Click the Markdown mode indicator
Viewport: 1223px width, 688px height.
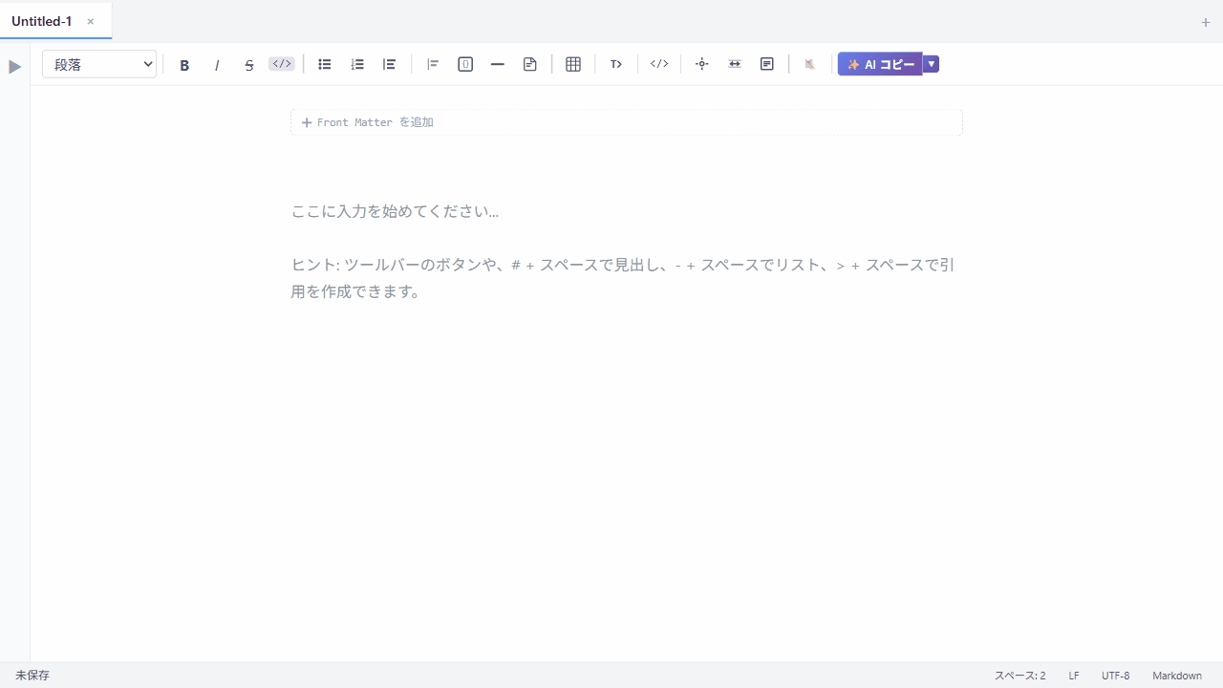[x=1176, y=676]
